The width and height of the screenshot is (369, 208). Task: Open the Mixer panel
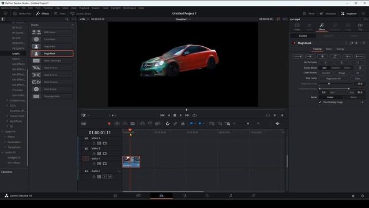tap(309, 14)
